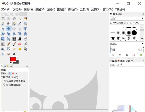Select 拾取图层或参考线 radio option
The width and height of the screenshot is (145, 112).
click(5, 81)
